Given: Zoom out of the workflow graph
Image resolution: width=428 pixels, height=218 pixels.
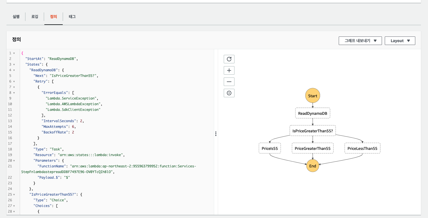Looking at the screenshot, I should pos(229,82).
